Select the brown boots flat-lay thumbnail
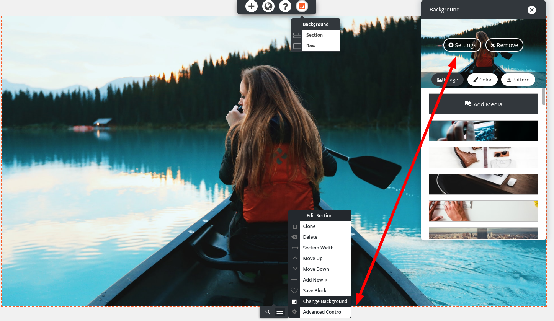This screenshot has height=321, width=554. click(x=483, y=157)
